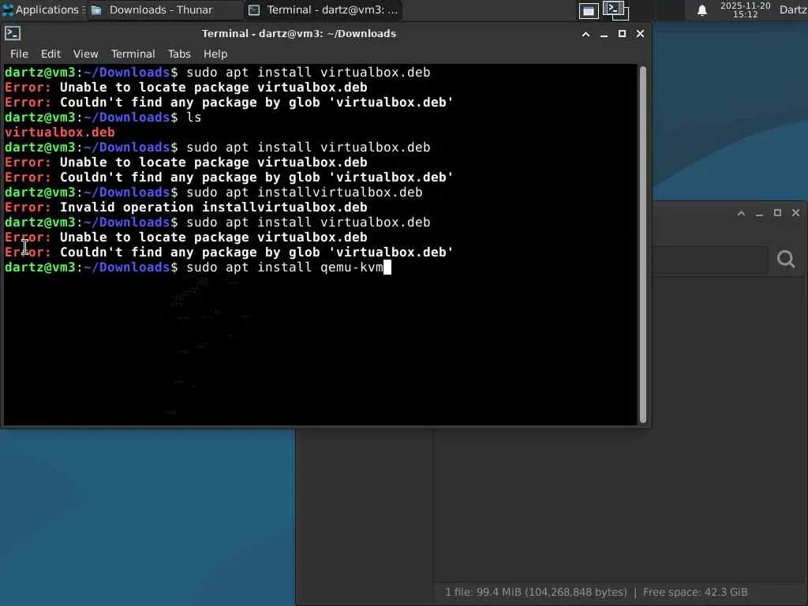
Task: Open the Edit menu in Terminal
Action: tap(50, 54)
